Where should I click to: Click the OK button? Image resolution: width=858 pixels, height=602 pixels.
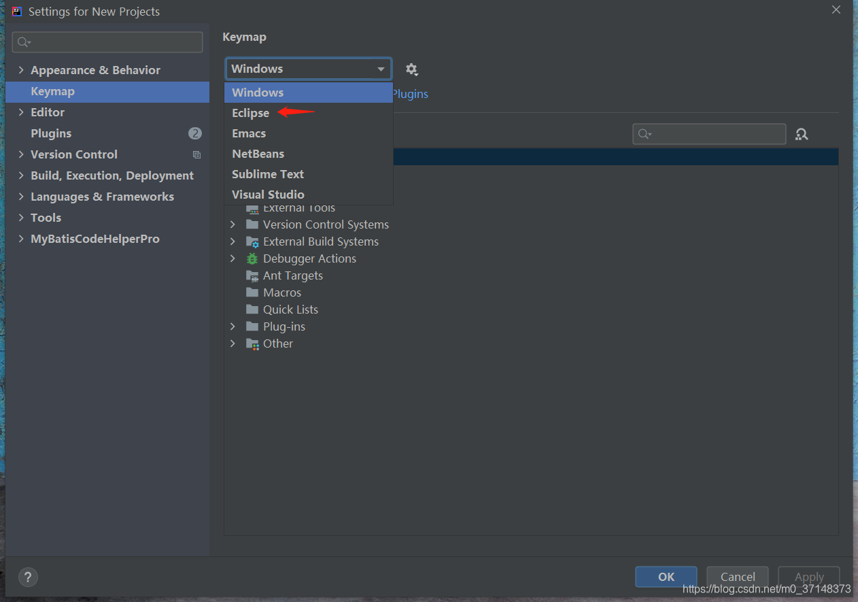[x=666, y=577]
